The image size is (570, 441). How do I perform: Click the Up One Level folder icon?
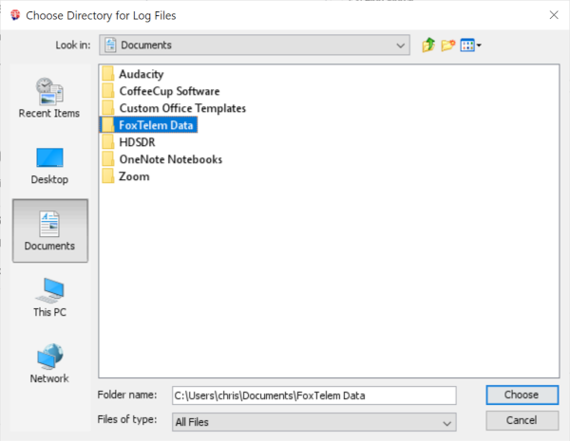pyautogui.click(x=429, y=46)
